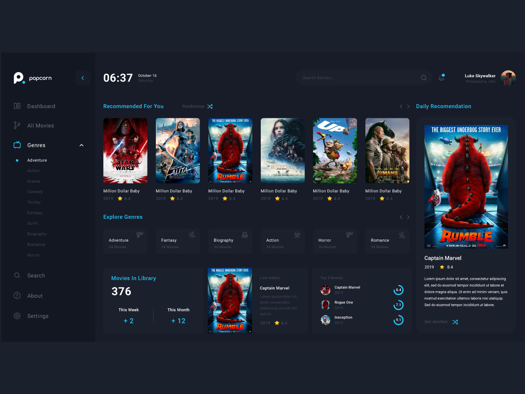Select the Sci-Fi genre in sidebar
This screenshot has width=525, height=394.
click(32, 223)
